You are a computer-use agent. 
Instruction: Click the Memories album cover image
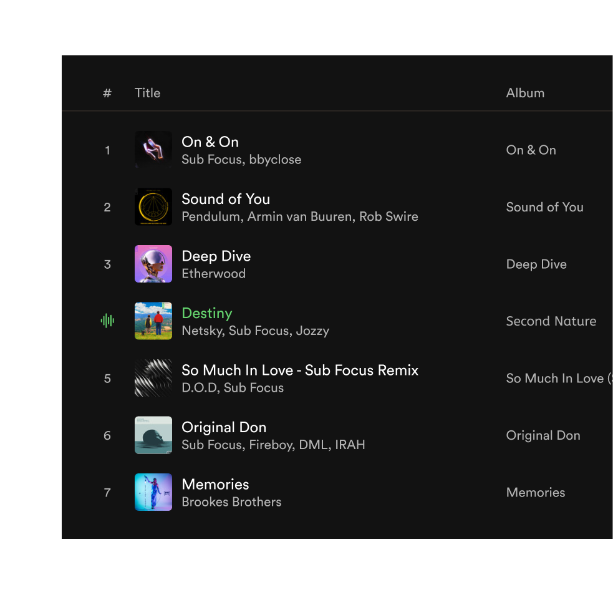point(153,492)
